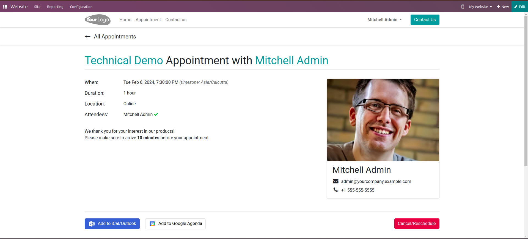528x239 pixels.
Task: Click the YourLogo website logo
Action: tap(98, 20)
